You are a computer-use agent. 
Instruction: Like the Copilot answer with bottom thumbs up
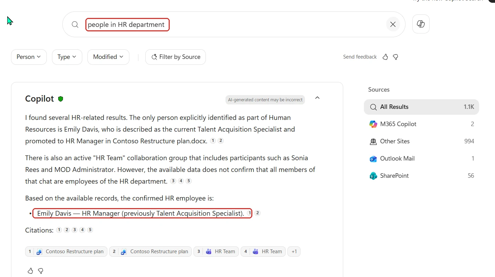pyautogui.click(x=30, y=271)
